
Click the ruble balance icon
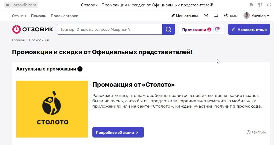pyautogui.click(x=226, y=16)
